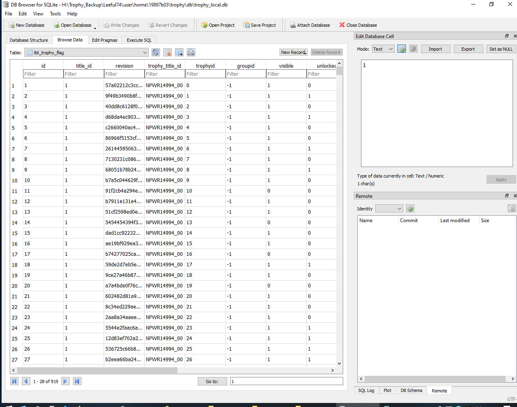Go to previous page of records
The width and height of the screenshot is (517, 407).
click(x=26, y=381)
